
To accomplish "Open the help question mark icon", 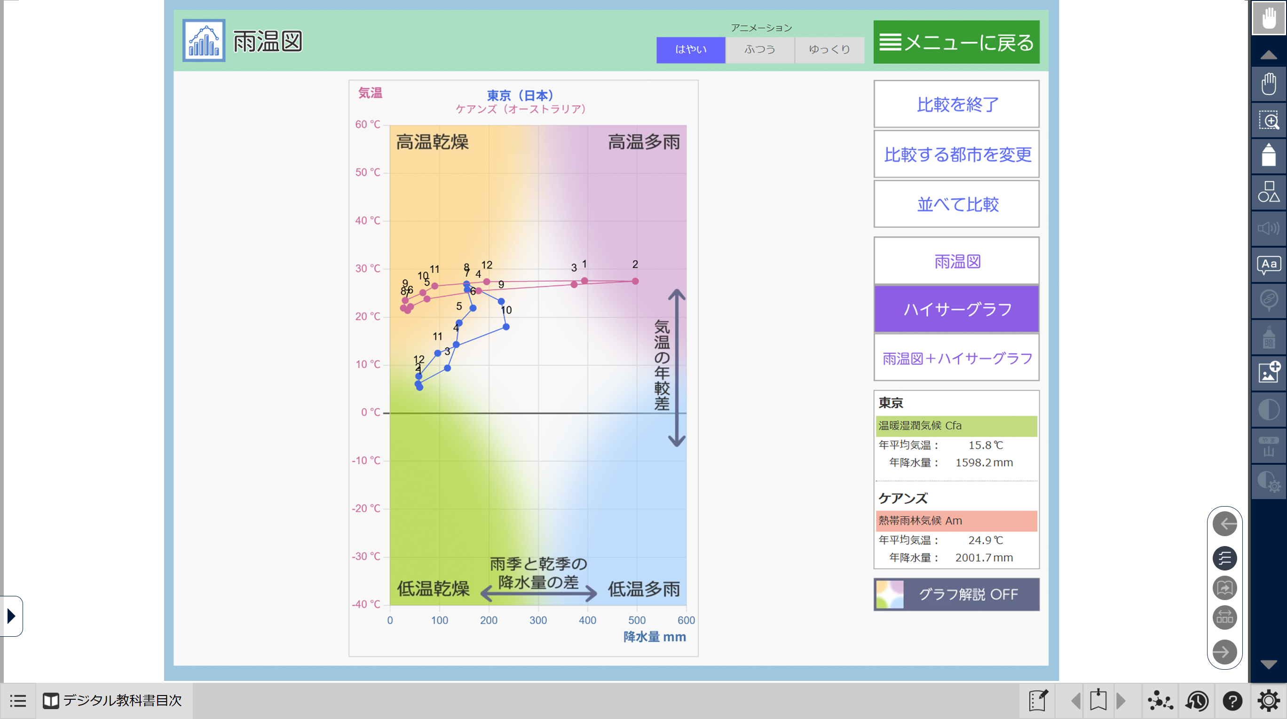I will (1232, 701).
